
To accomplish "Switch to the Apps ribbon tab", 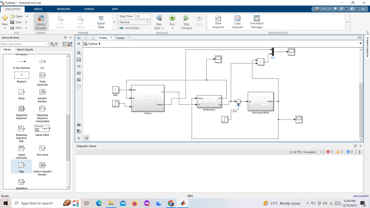I will 115,9.
